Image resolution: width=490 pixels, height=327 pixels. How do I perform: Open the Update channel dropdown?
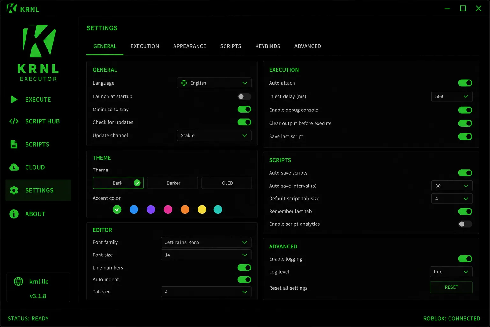[214, 135]
